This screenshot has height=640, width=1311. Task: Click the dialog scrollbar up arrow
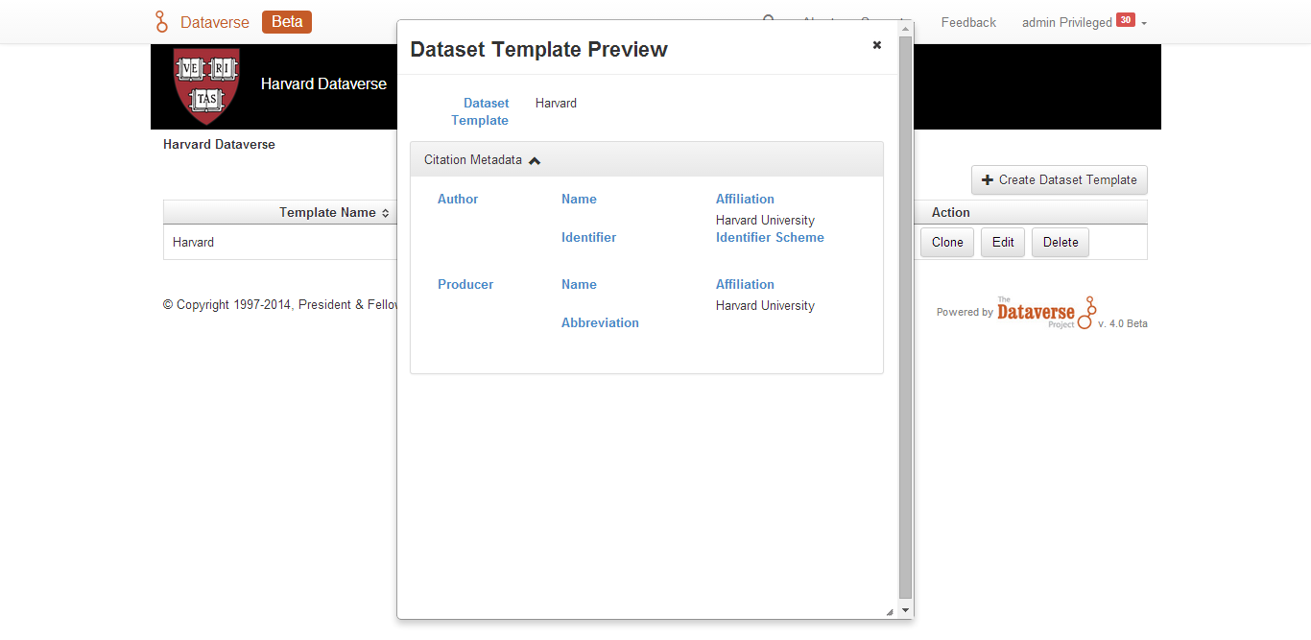click(905, 30)
